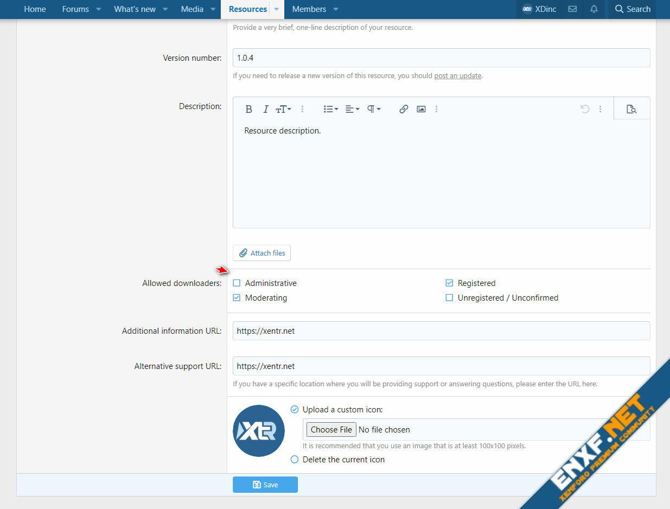Image resolution: width=670 pixels, height=509 pixels.
Task: Open the text alignment dropdown
Action: pyautogui.click(x=352, y=109)
